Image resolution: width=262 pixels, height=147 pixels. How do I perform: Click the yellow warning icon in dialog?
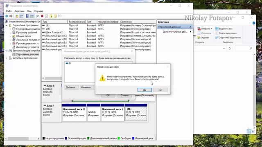click(102, 78)
